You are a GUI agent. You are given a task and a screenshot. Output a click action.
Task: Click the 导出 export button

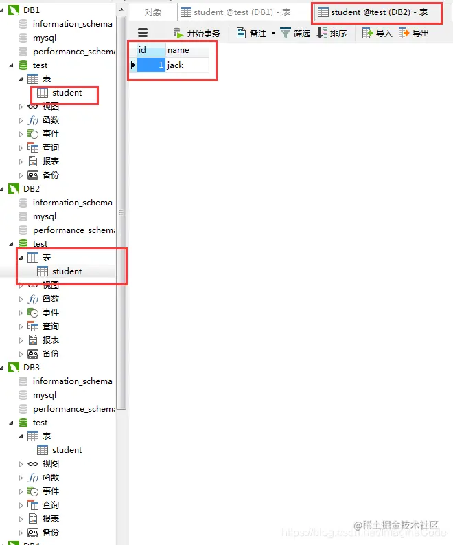point(414,33)
